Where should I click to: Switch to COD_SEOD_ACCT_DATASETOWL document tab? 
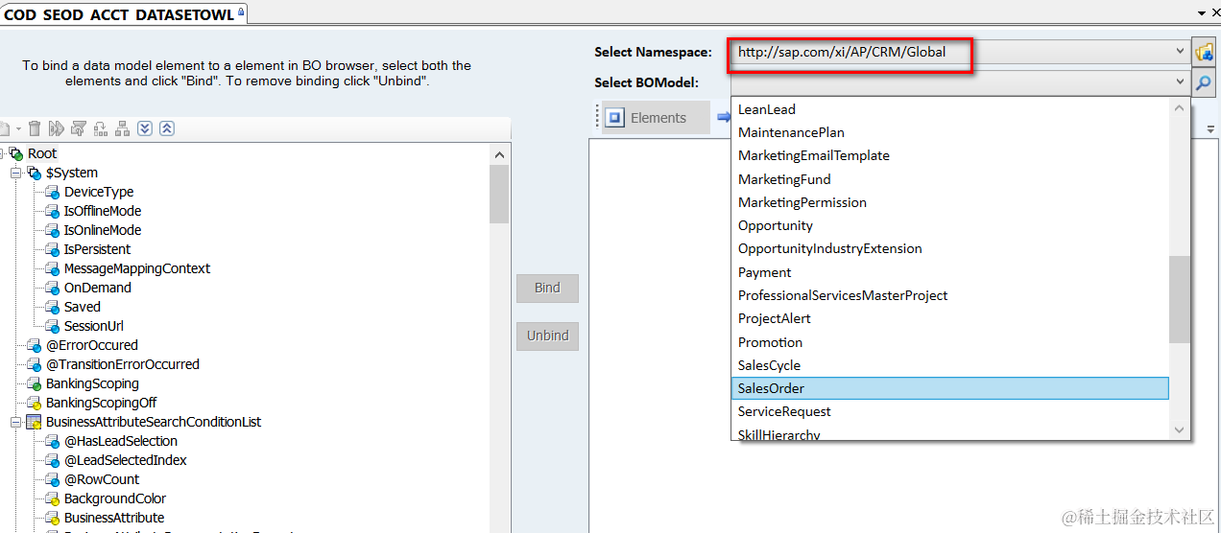pyautogui.click(x=125, y=13)
